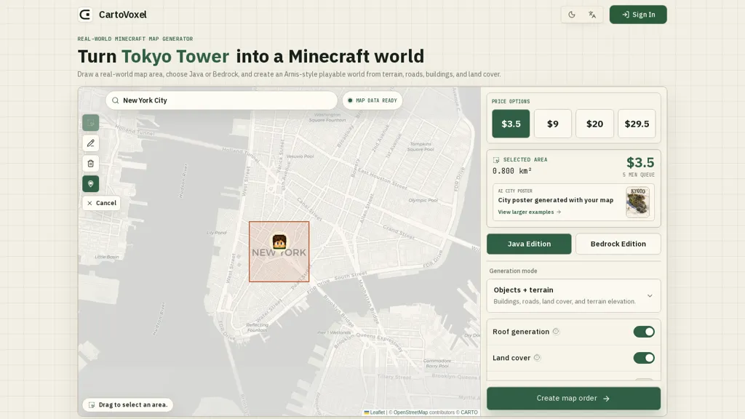This screenshot has height=419, width=745.
Task: Show Land cover info tooltip icon
Action: [537, 358]
